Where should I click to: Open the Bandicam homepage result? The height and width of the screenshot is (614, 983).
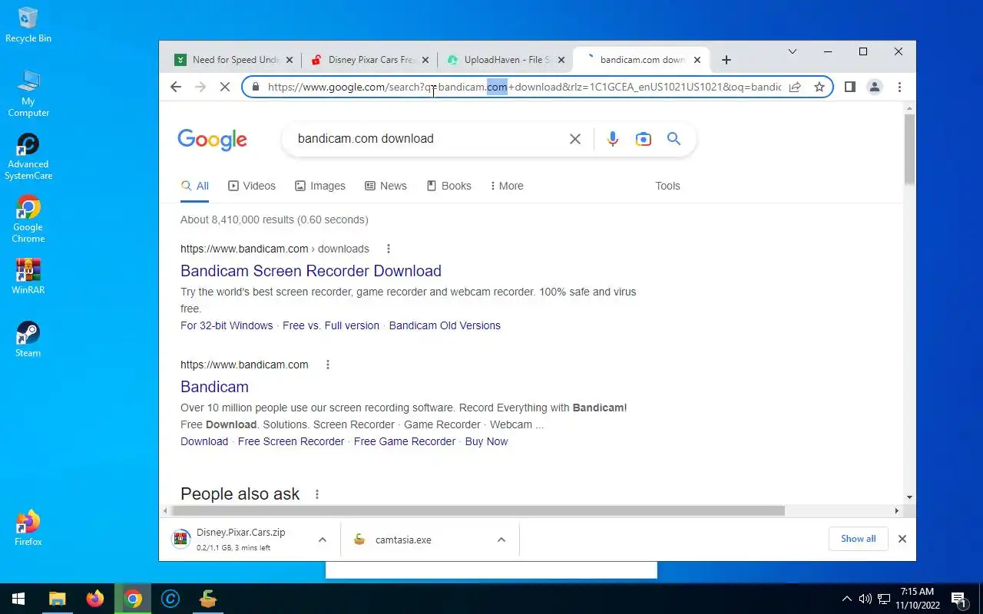click(214, 387)
